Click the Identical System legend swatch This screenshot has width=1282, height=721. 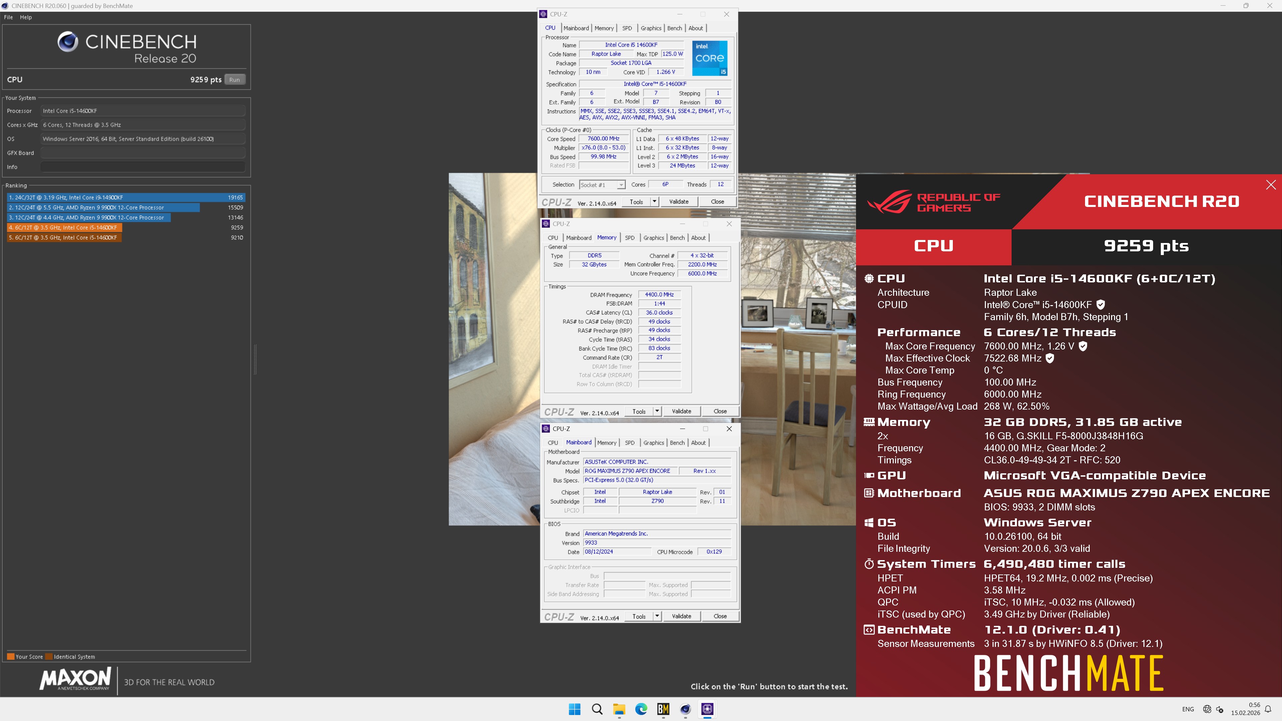point(49,656)
